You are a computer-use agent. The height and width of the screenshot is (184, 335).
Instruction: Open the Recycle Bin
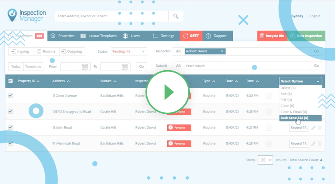[272, 36]
